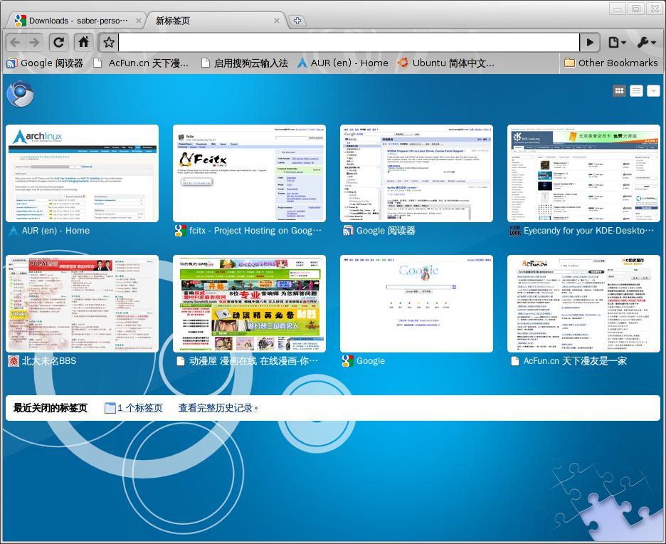Open the wrench tools menu
The height and width of the screenshot is (544, 666).
(x=647, y=43)
